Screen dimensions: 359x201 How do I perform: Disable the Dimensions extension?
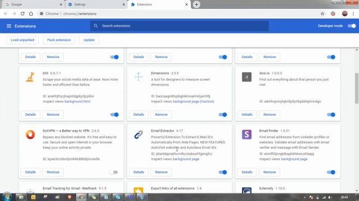point(223,114)
